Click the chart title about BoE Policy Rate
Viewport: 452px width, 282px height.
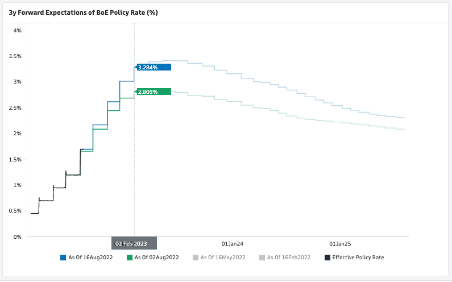click(x=83, y=11)
